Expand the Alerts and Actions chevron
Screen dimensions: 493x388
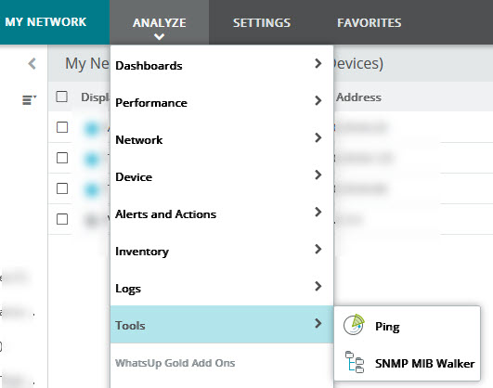[318, 212]
